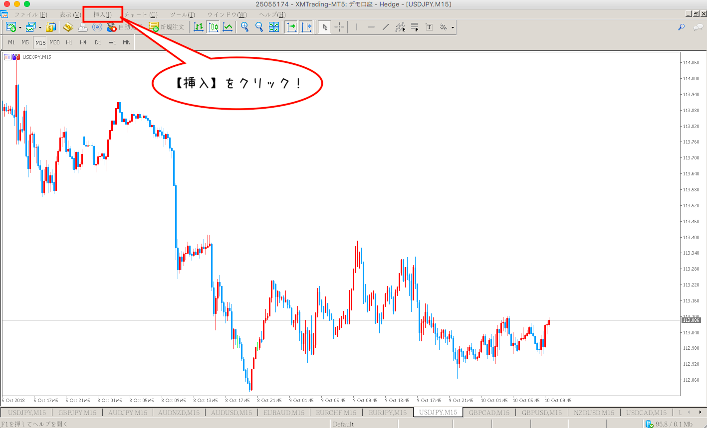The height and width of the screenshot is (428, 707).
Task: Switch chart to line chart display
Action: click(x=228, y=27)
